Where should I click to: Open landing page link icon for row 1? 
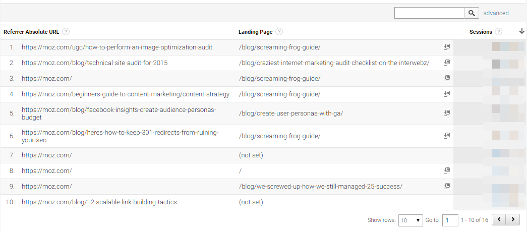446,47
